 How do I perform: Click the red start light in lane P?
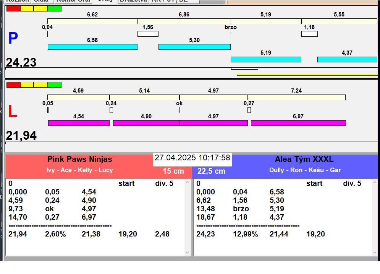tap(13, 8)
